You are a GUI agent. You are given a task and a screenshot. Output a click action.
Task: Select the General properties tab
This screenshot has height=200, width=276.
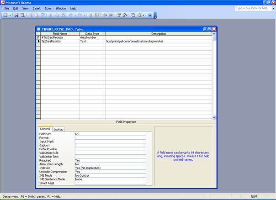tap(45, 129)
